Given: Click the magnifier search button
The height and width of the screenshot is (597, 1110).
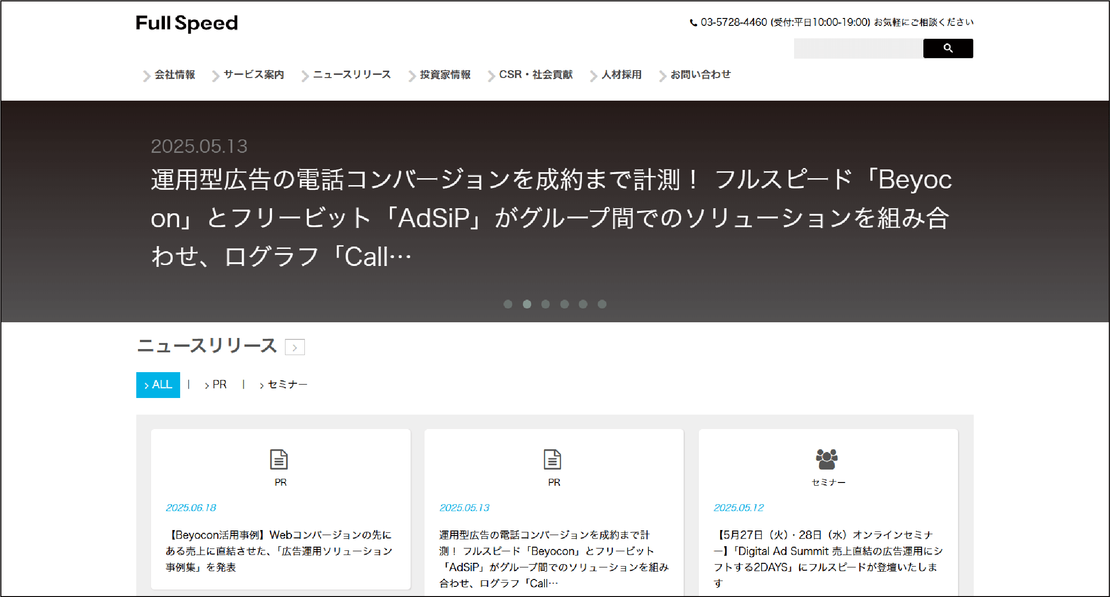Looking at the screenshot, I should 947,48.
